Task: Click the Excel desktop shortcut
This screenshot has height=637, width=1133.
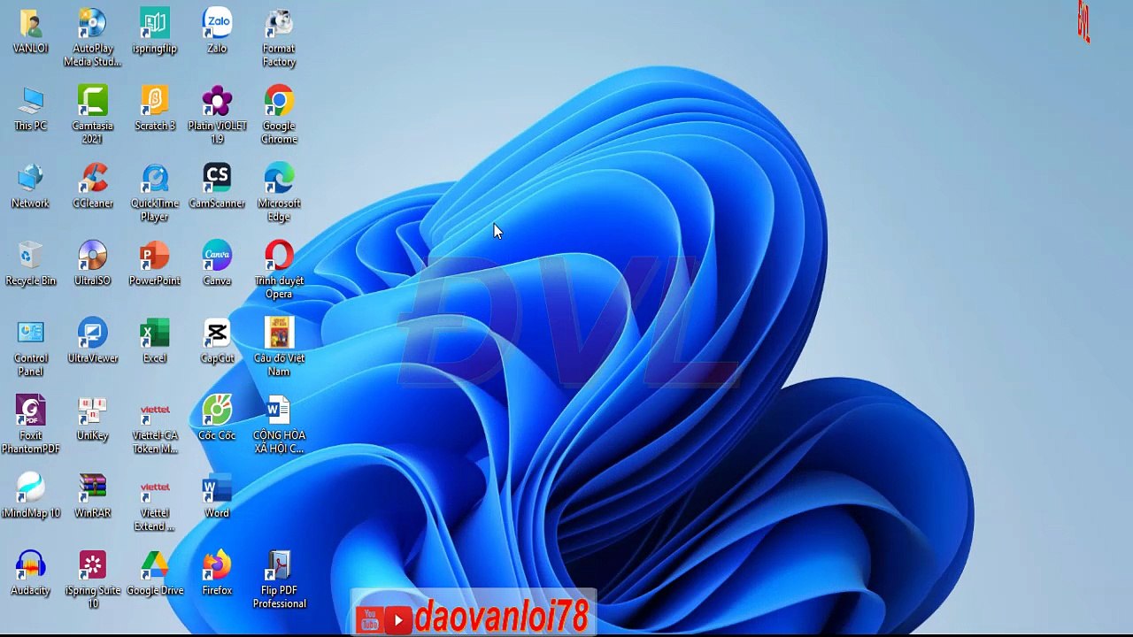Action: (x=155, y=334)
